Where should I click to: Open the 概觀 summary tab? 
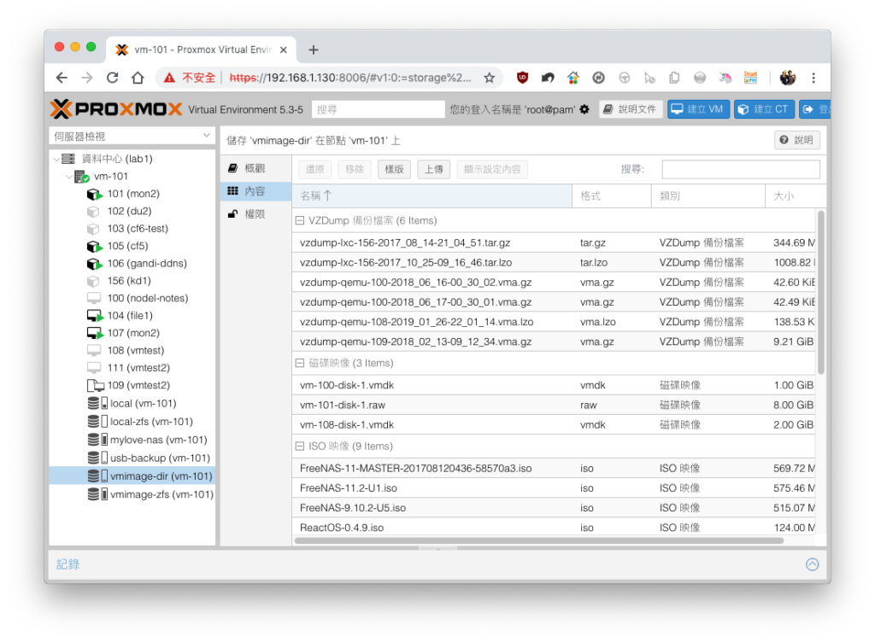255,168
